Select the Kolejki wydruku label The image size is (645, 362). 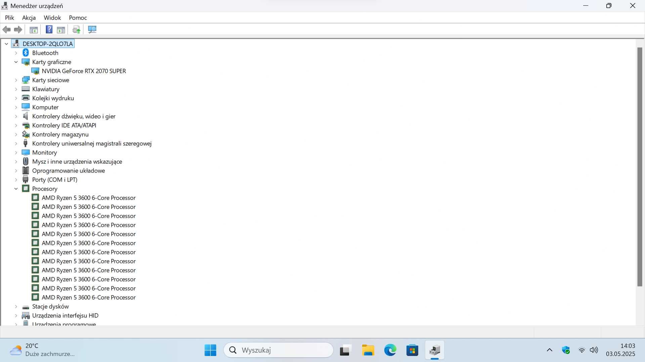pos(53,98)
